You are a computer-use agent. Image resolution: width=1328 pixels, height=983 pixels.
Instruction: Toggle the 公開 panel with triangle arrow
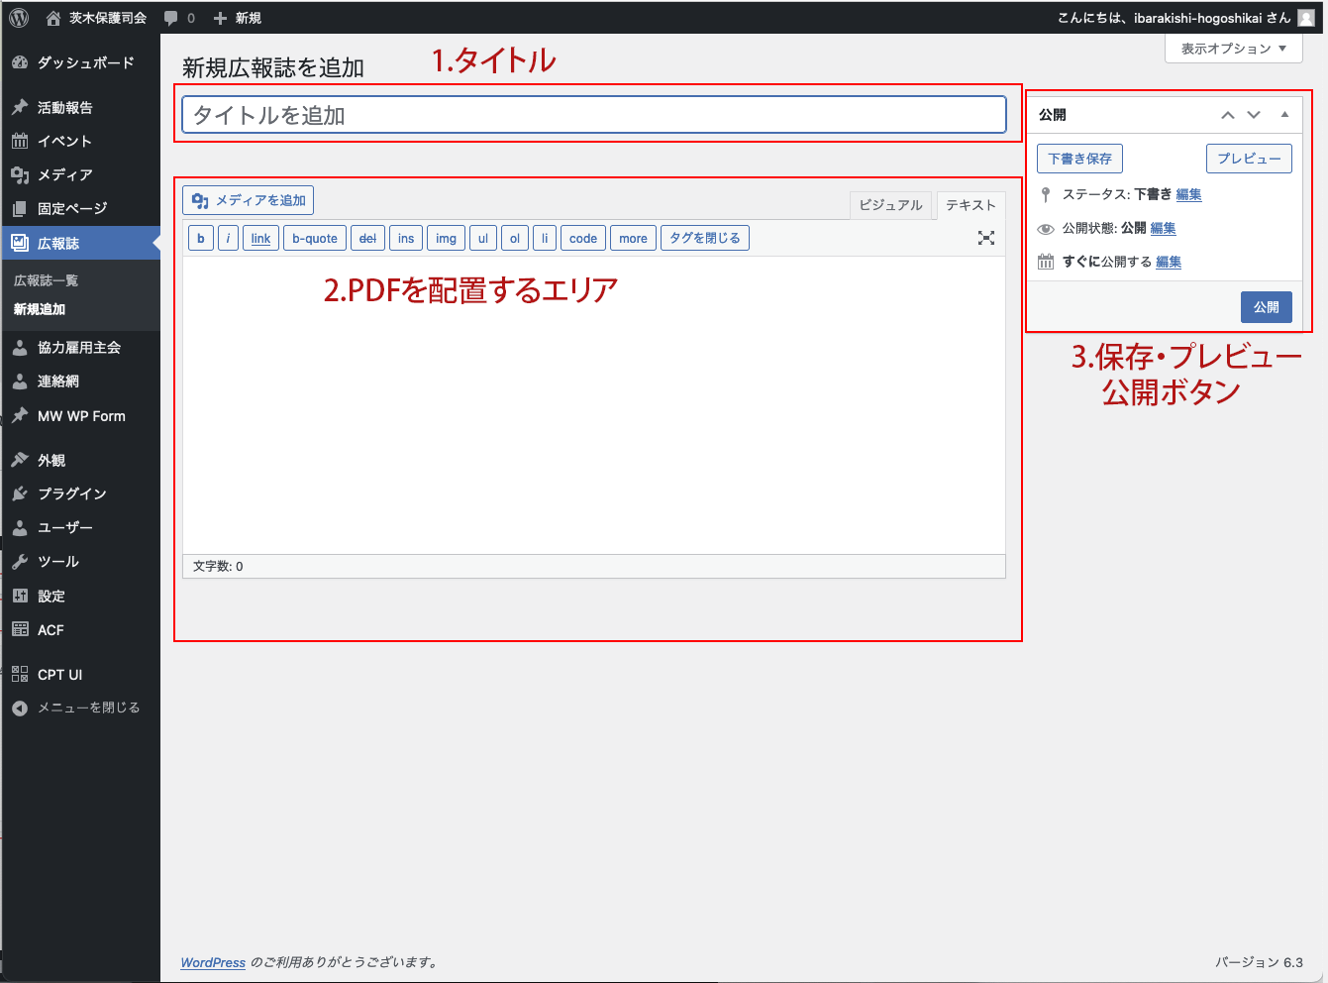(x=1284, y=115)
